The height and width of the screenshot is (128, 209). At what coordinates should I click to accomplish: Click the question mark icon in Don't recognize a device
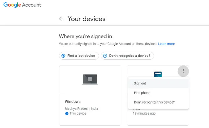click(x=105, y=56)
